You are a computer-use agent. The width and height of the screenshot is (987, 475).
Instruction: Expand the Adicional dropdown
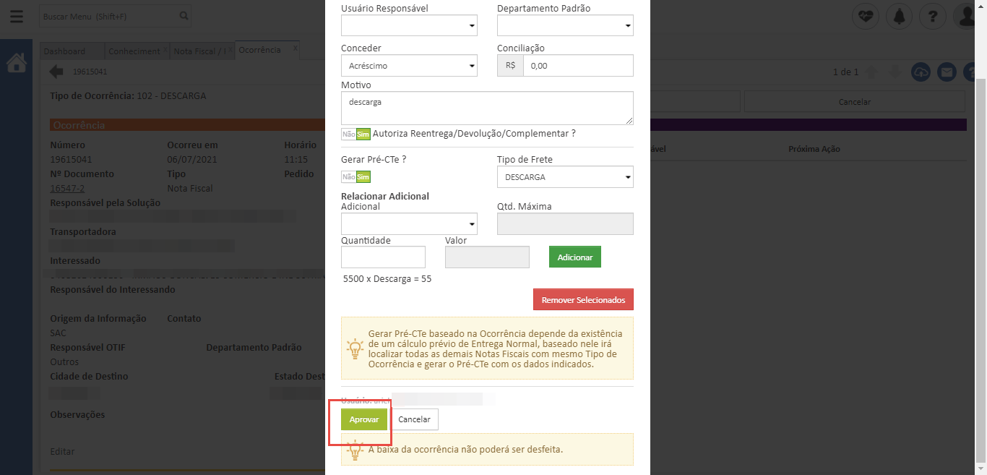(x=409, y=223)
